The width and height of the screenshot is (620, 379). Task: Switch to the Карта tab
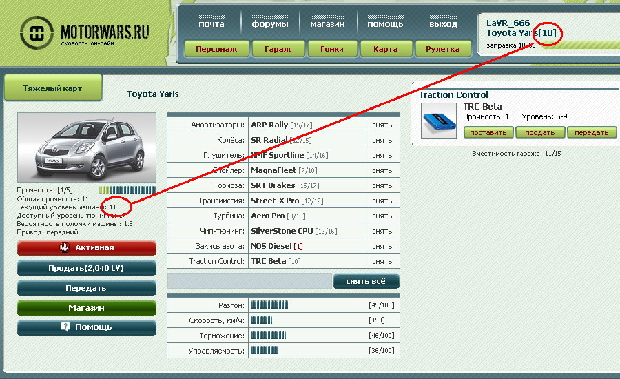click(x=386, y=49)
